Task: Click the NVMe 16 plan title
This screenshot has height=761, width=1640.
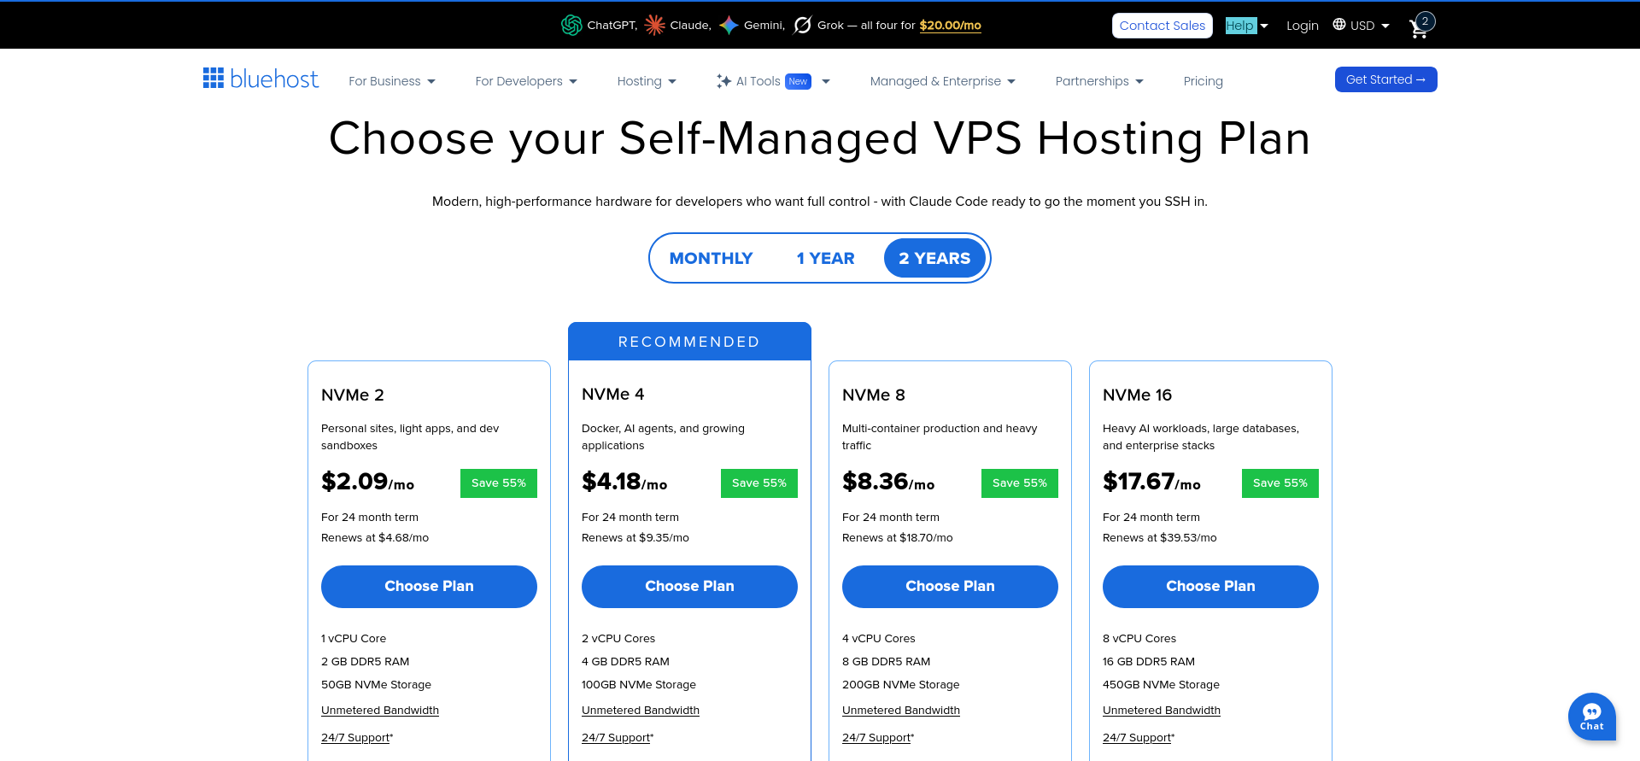Action: point(1137,395)
